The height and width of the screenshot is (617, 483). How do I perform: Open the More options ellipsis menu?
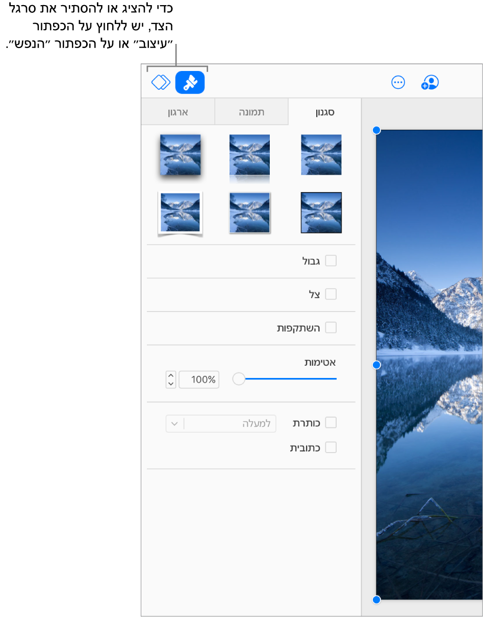pos(398,82)
